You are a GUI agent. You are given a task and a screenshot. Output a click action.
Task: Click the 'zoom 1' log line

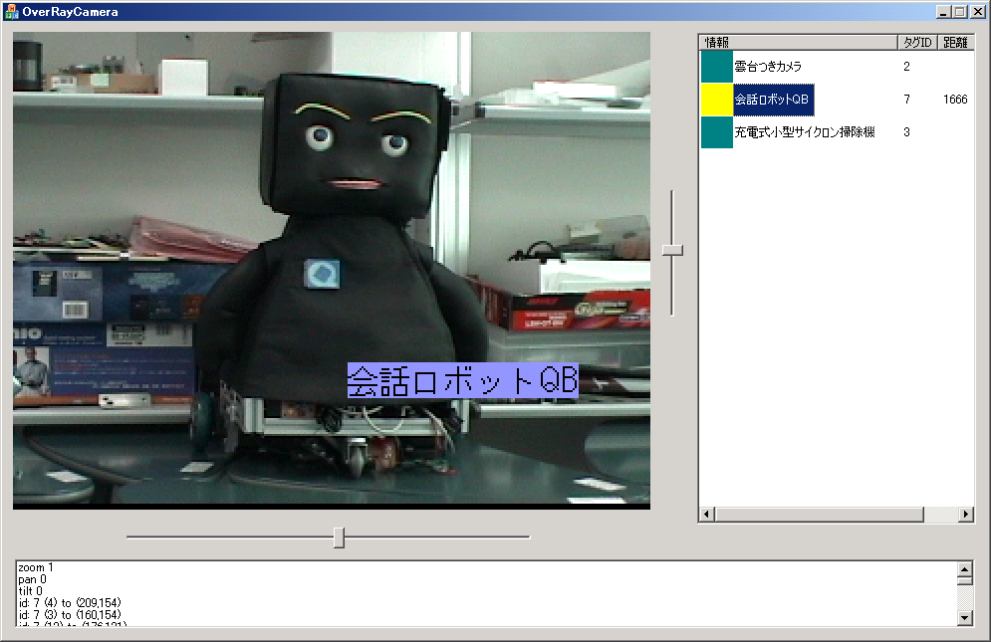36,567
